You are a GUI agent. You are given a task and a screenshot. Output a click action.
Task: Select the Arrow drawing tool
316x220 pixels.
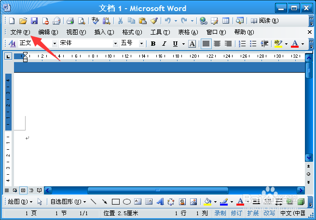pyautogui.click(x=104, y=202)
